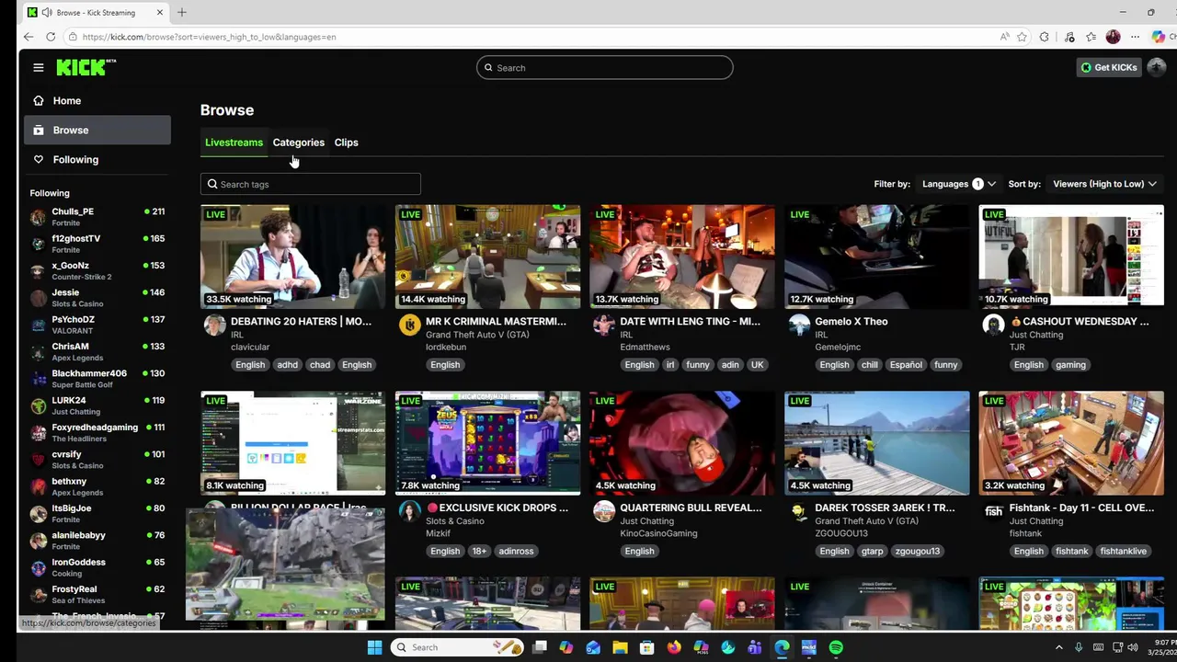
Task: Click the adinross tag
Action: (516, 552)
